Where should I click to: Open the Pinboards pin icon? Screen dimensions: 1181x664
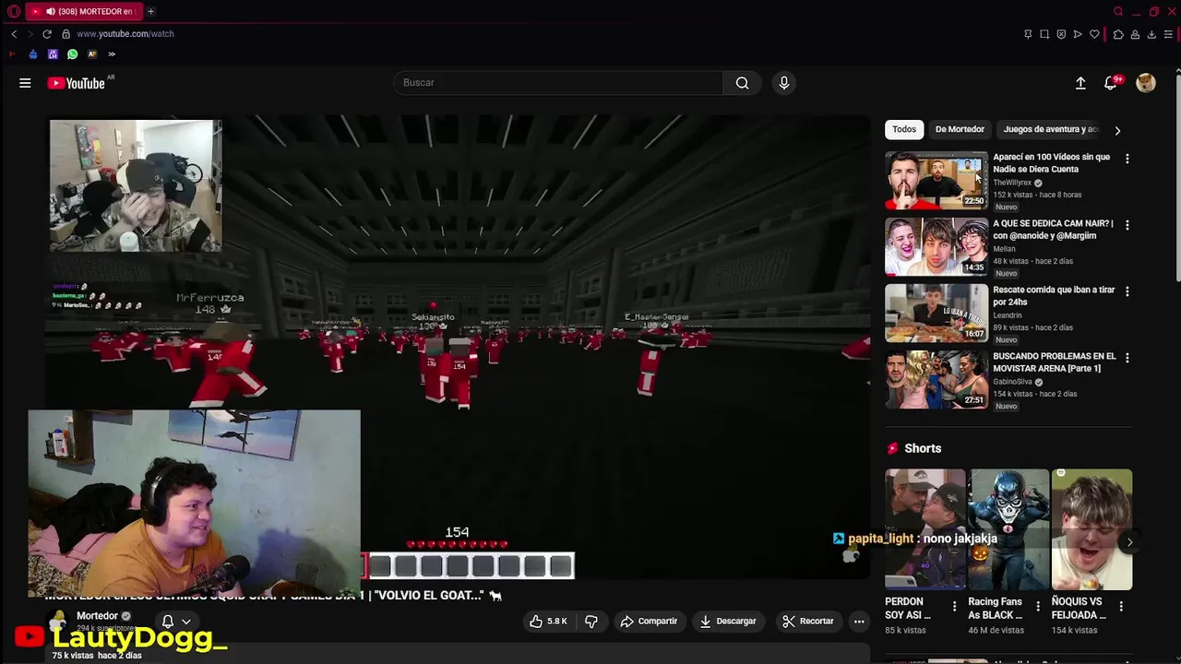(x=1028, y=34)
